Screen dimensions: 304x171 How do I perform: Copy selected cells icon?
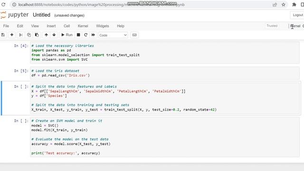[29, 35]
